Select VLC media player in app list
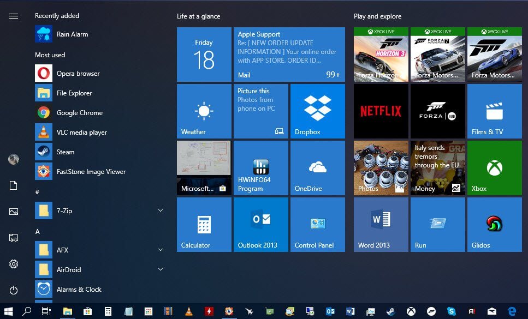 (x=81, y=133)
